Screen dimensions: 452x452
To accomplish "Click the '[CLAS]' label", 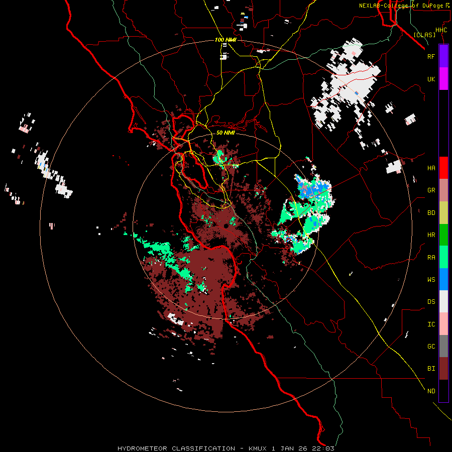I will [424, 35].
